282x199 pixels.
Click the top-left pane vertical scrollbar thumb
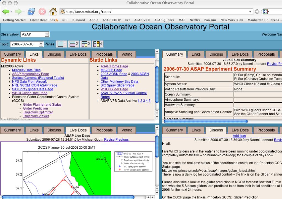pyautogui.click(x=157, y=84)
